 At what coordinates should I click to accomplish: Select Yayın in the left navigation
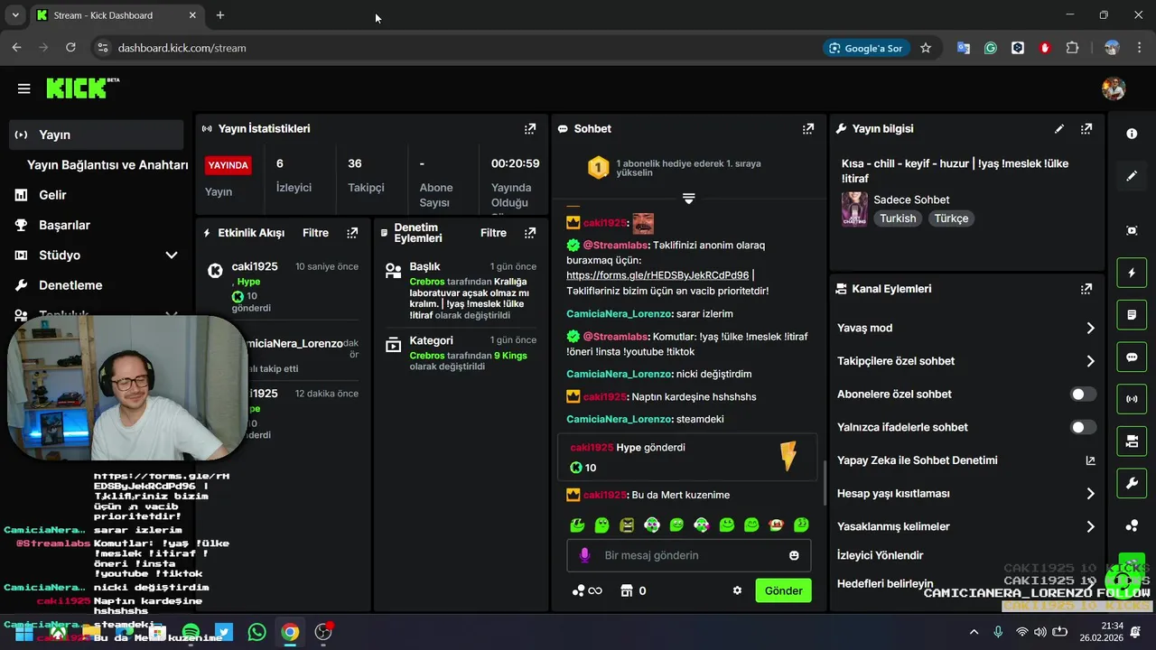[97, 135]
